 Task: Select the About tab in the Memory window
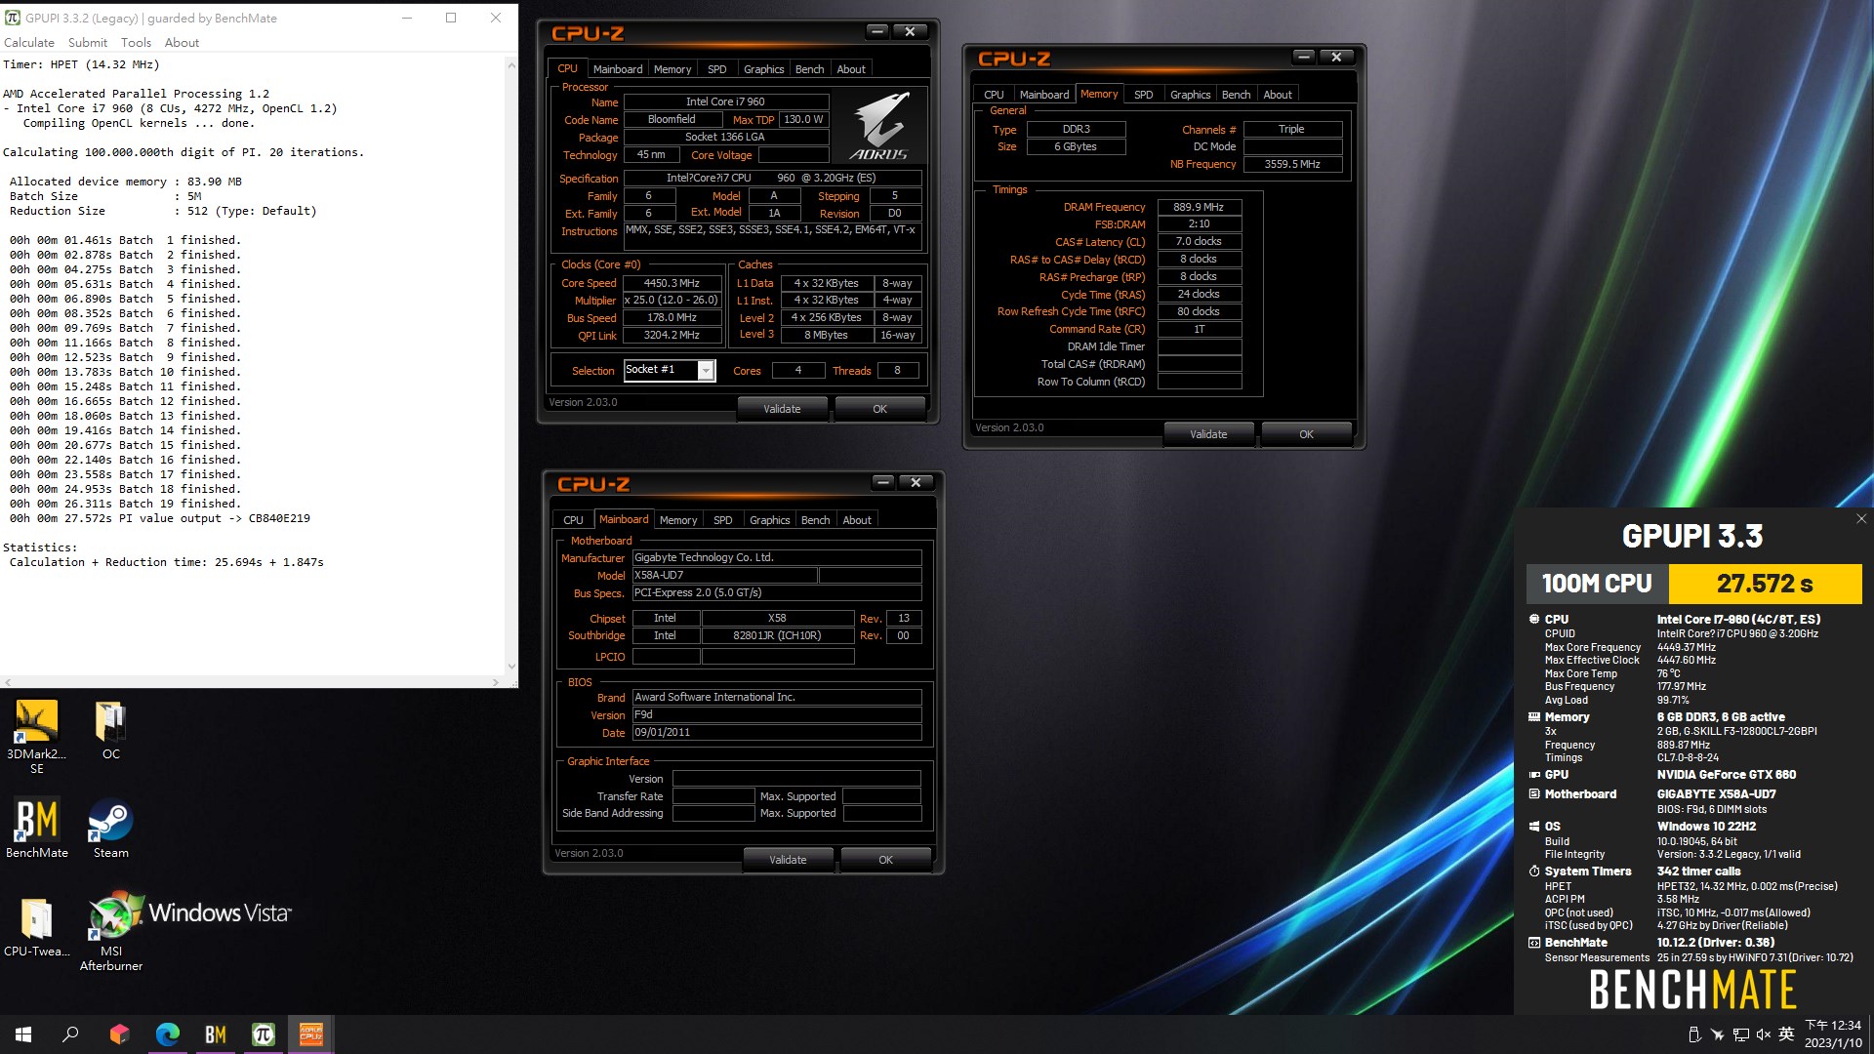coord(1278,95)
